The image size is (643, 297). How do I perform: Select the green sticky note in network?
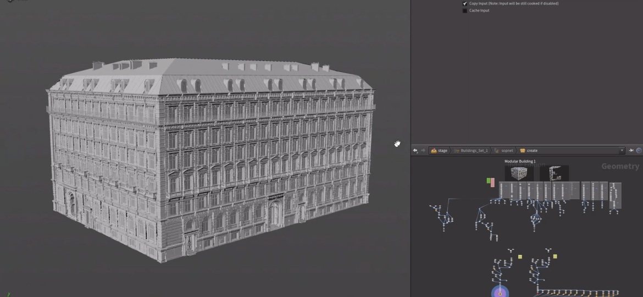point(488,181)
